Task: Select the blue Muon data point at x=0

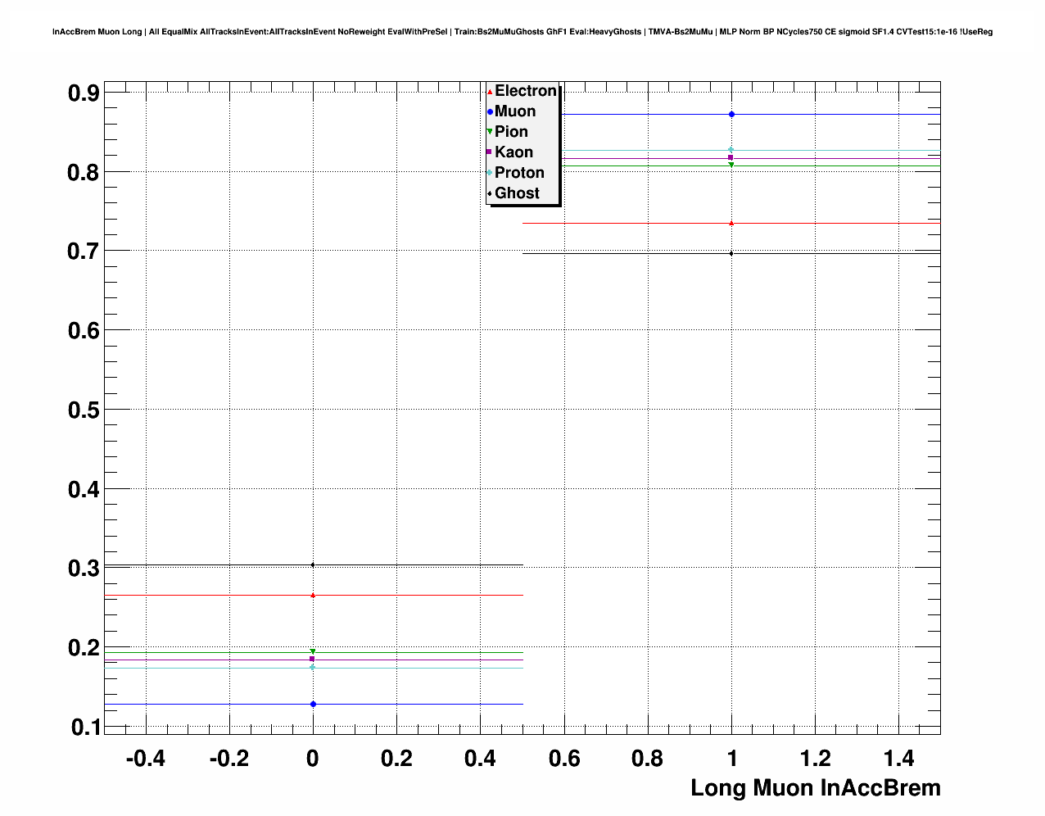Action: click(x=313, y=704)
